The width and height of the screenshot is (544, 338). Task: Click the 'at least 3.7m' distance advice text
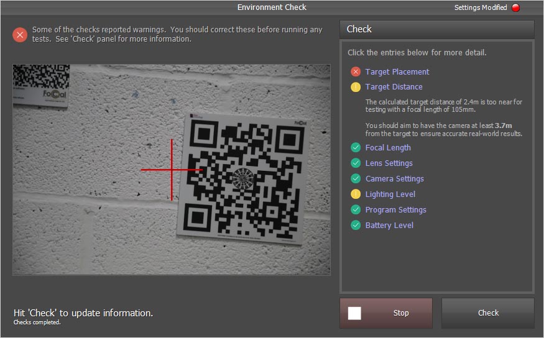pyautogui.click(x=444, y=130)
